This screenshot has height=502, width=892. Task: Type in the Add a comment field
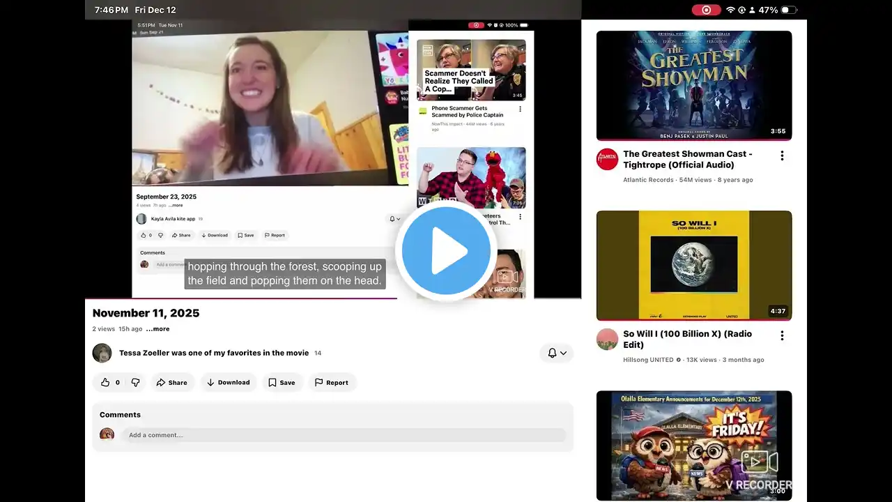(x=344, y=435)
